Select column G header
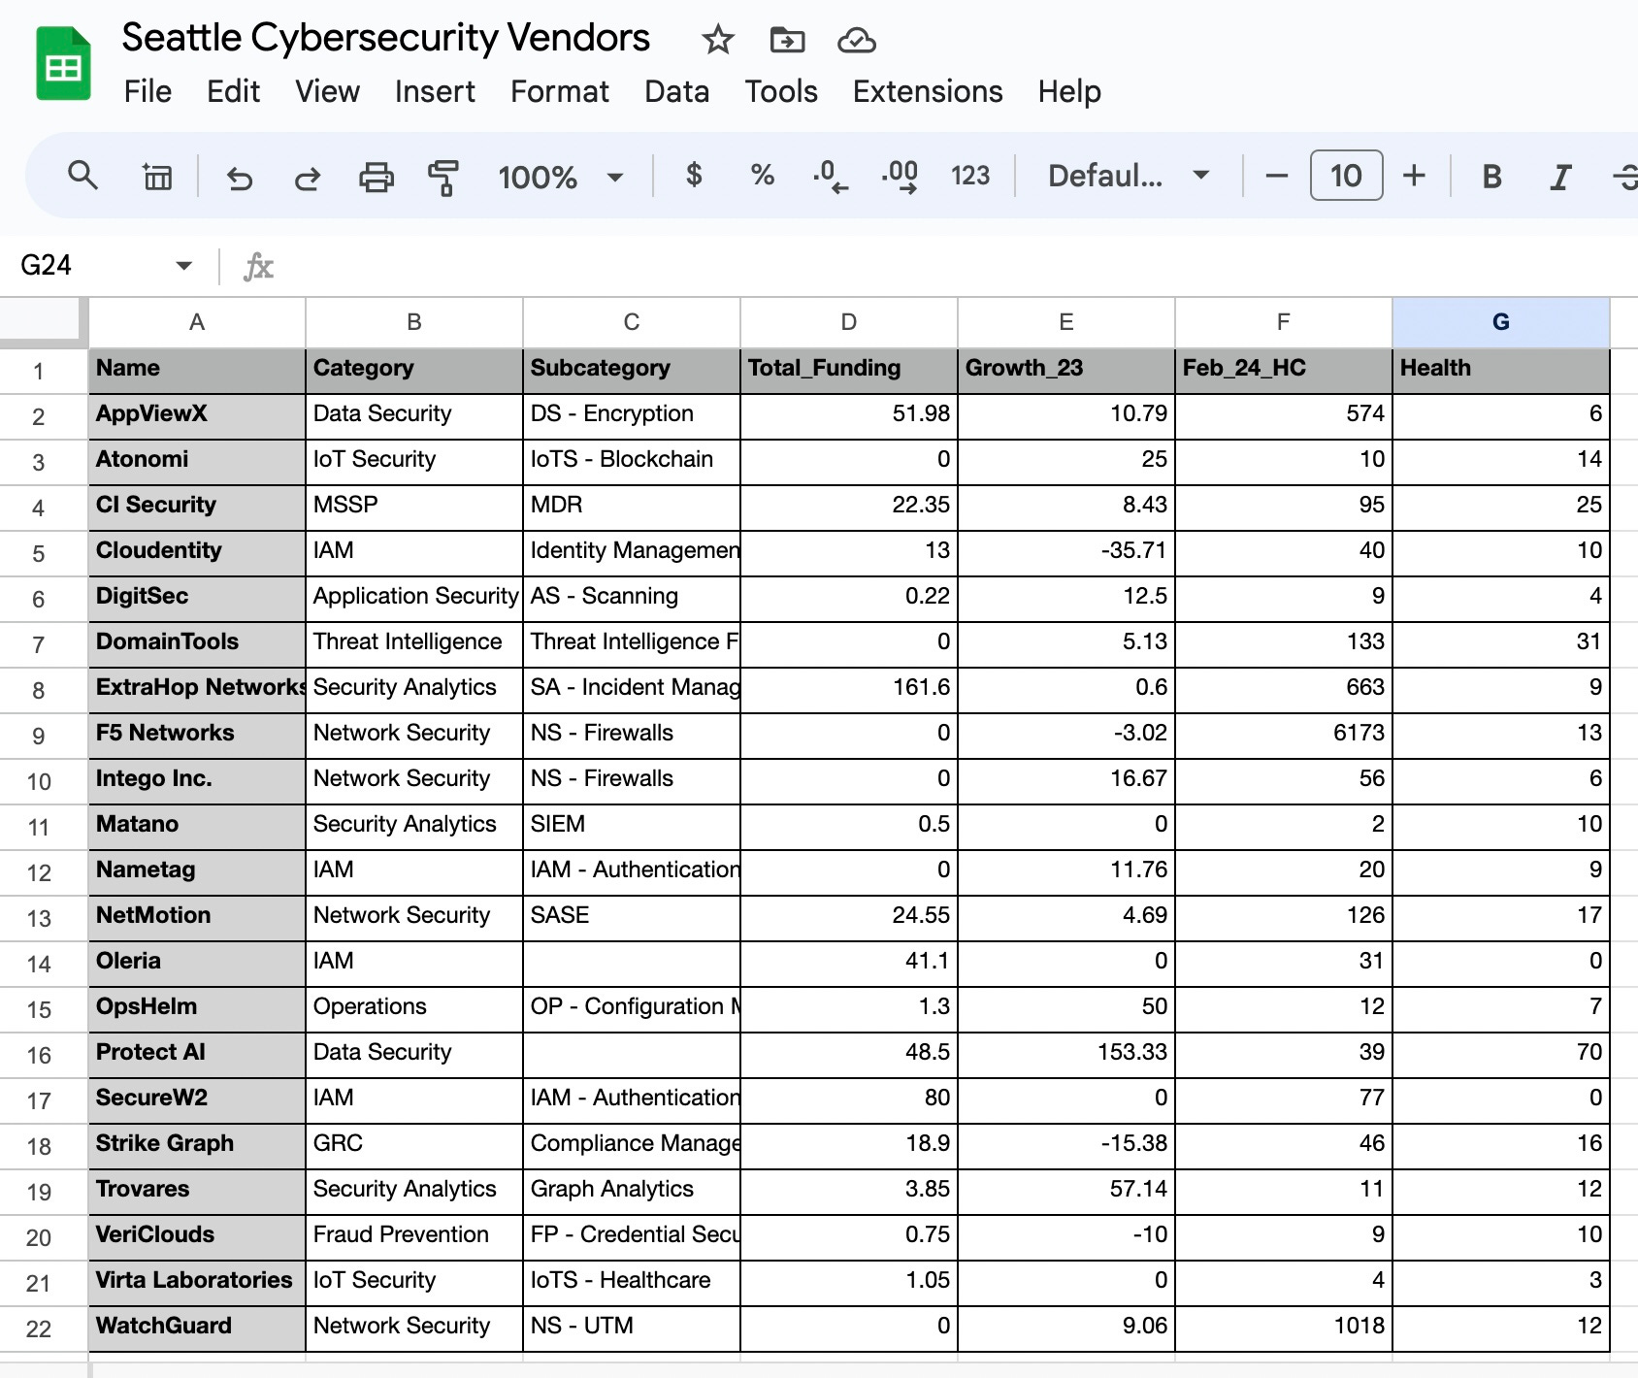Image resolution: width=1638 pixels, height=1378 pixels. pyautogui.click(x=1501, y=322)
